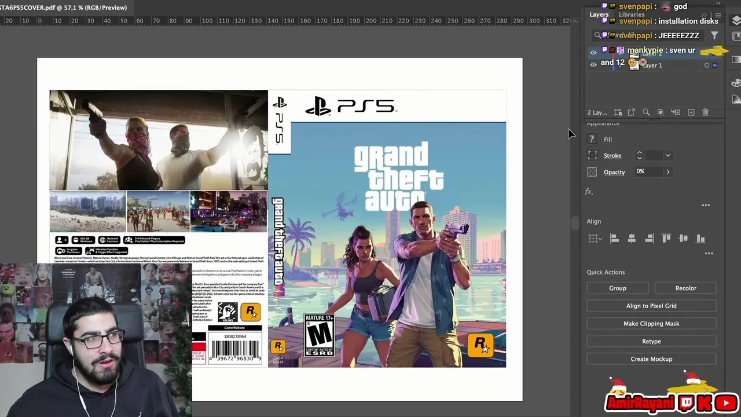Open the Stroke weight dropdown arrow
Viewport: 741px width, 417px height.
tap(668, 155)
